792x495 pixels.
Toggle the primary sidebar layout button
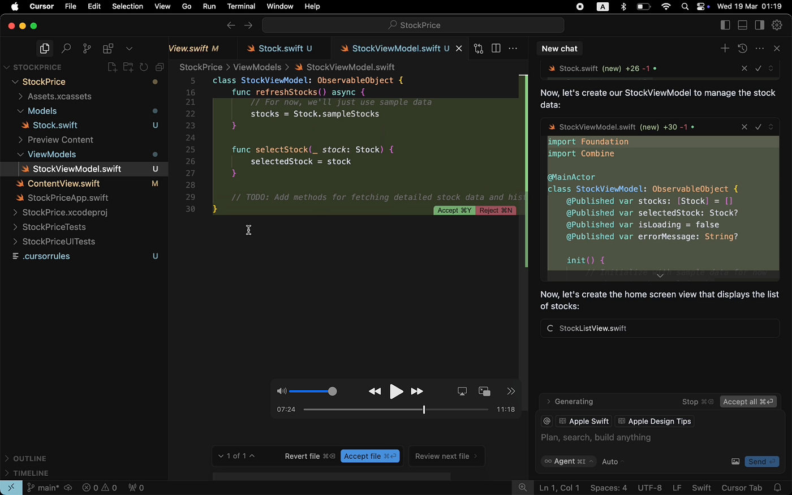[x=725, y=25]
